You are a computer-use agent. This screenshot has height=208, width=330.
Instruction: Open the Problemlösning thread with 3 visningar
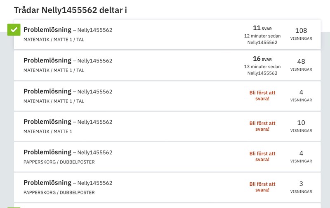[47, 183]
